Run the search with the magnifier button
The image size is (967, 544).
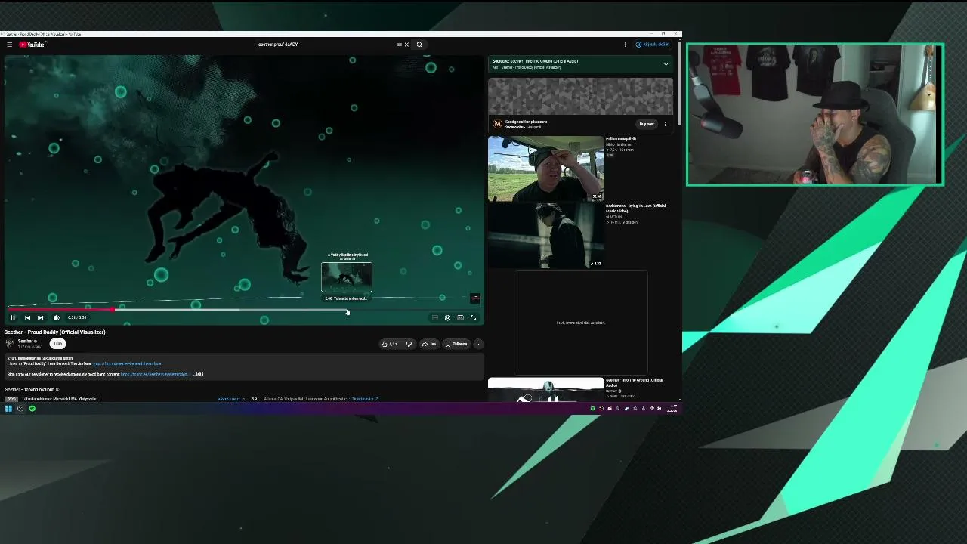(x=419, y=45)
